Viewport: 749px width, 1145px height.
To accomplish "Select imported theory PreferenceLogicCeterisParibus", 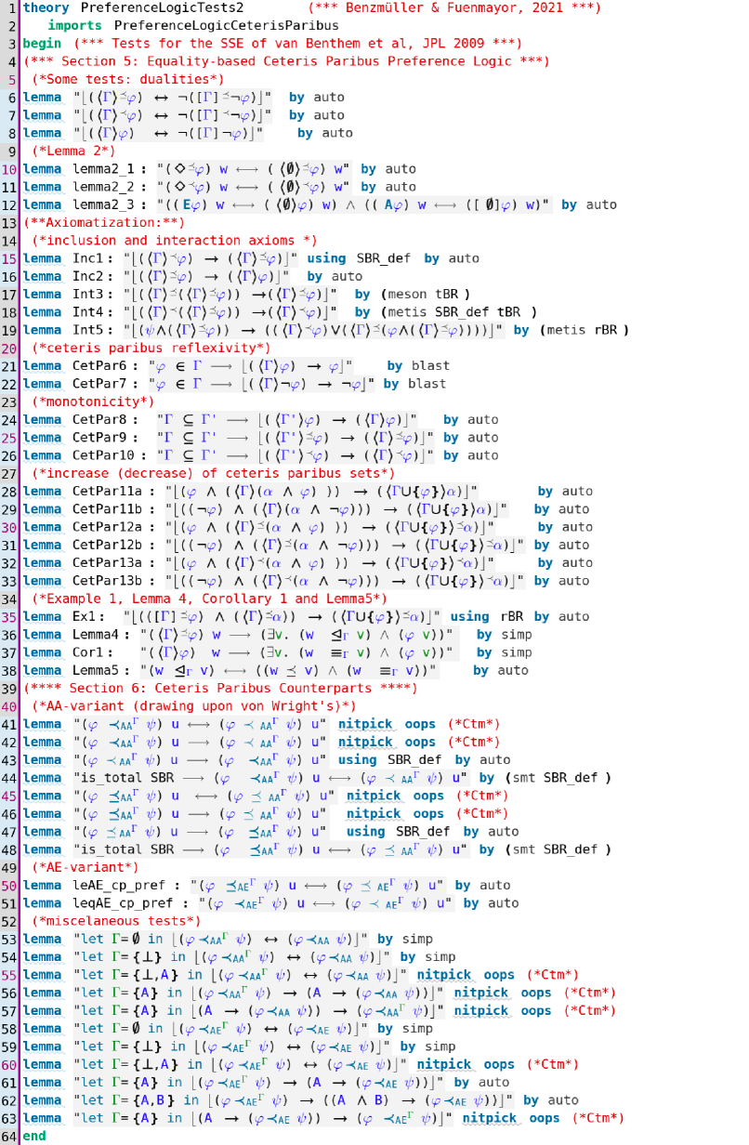I will tap(227, 25).
